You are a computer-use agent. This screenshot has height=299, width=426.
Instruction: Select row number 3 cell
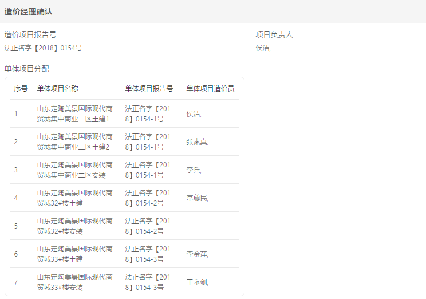(x=16, y=170)
